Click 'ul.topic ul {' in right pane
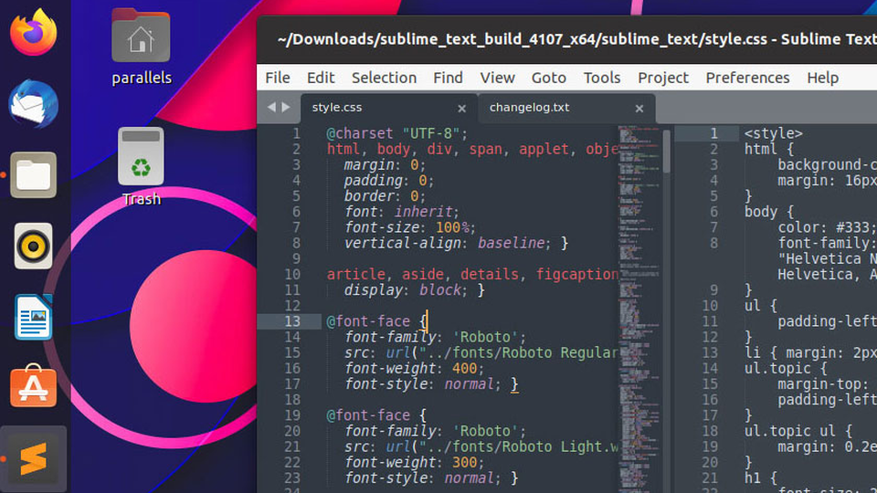Screen dimensions: 877x493 798,431
